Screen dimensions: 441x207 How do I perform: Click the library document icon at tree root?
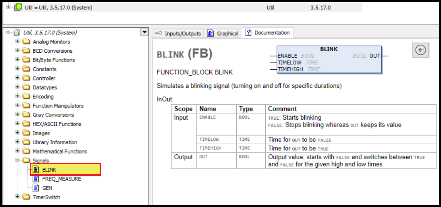(17, 32)
